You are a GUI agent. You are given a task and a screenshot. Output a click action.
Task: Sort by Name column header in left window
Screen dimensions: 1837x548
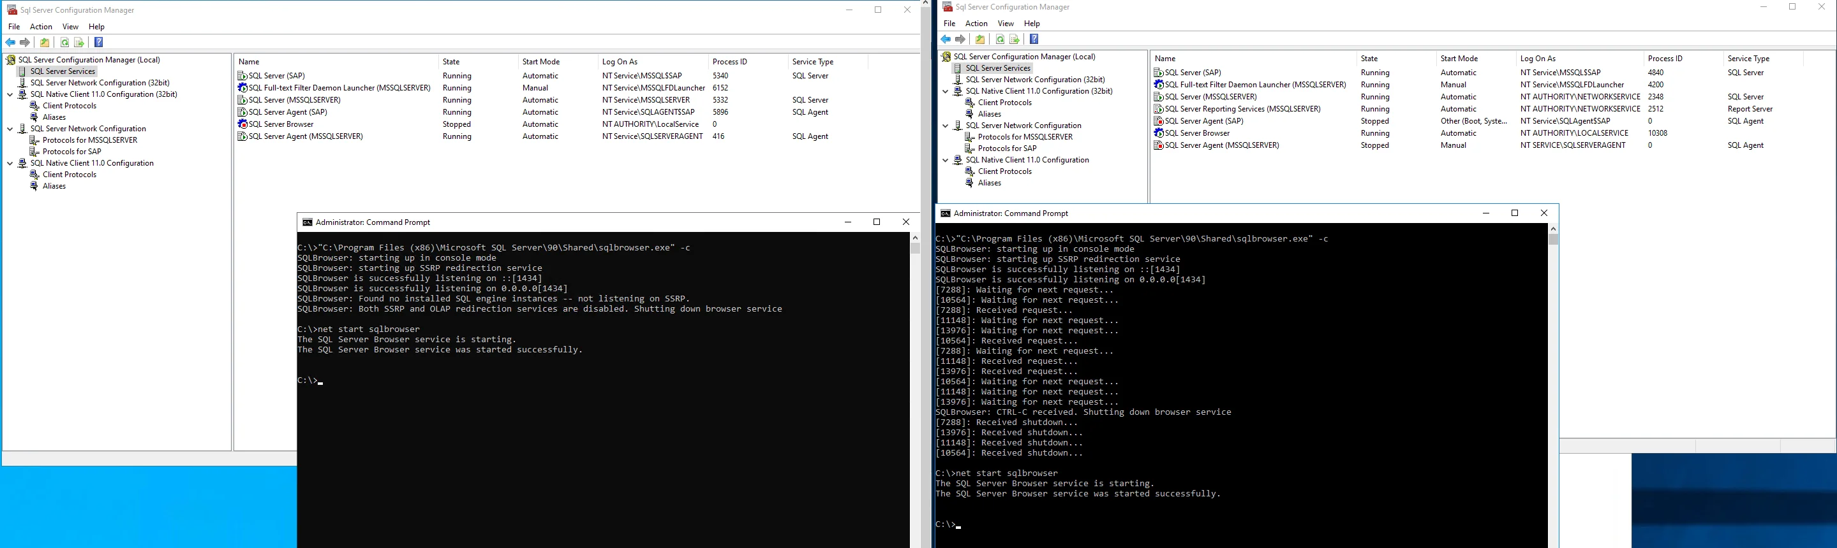[336, 62]
